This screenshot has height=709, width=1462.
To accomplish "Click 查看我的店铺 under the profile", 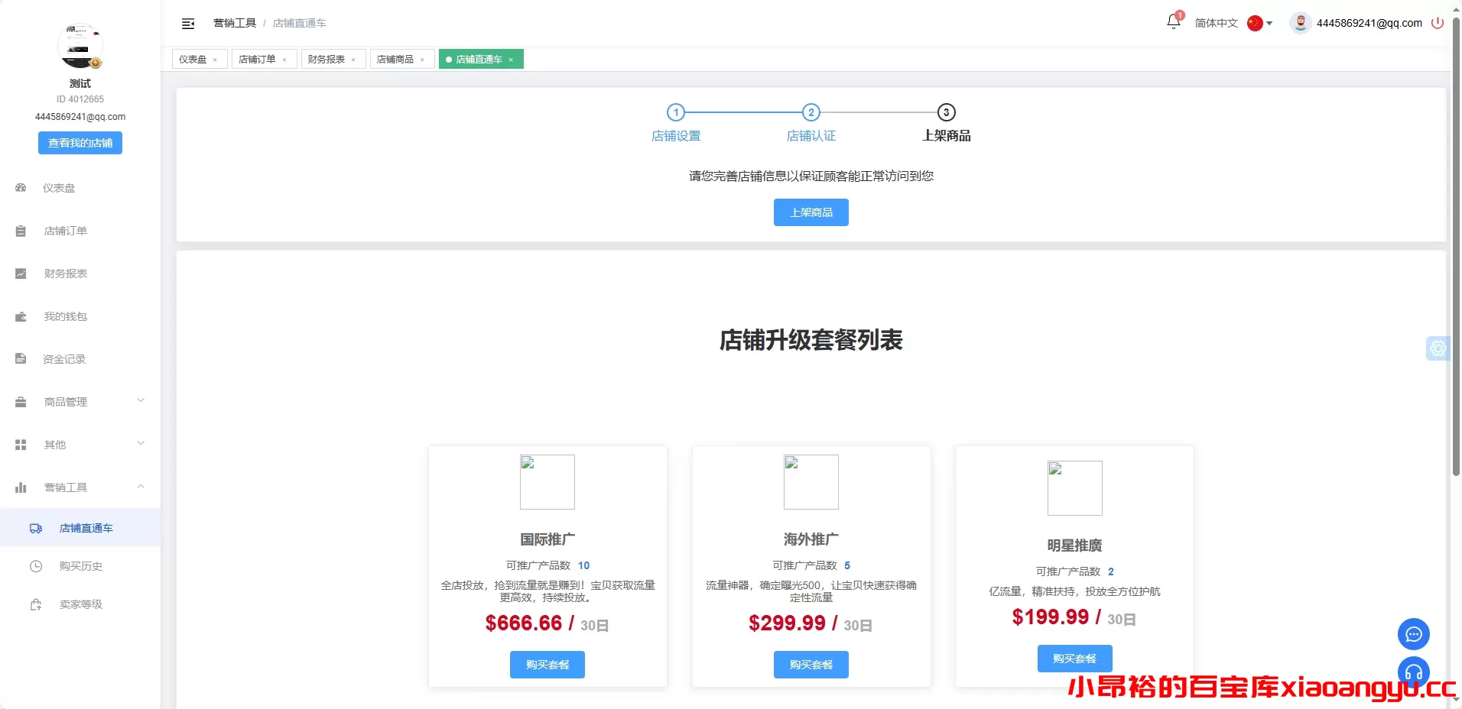I will point(80,143).
